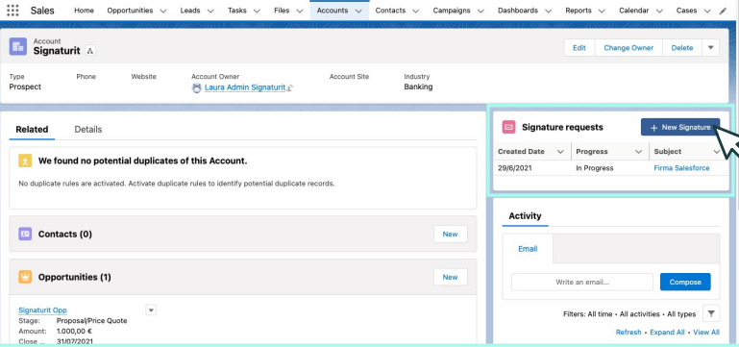Viewport: 739px width, 347px height.
Task: Click the Delete button
Action: 682,48
